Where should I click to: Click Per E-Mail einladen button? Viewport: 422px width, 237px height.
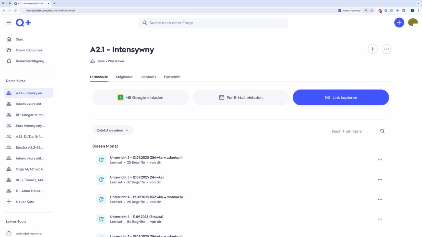[x=240, y=97]
